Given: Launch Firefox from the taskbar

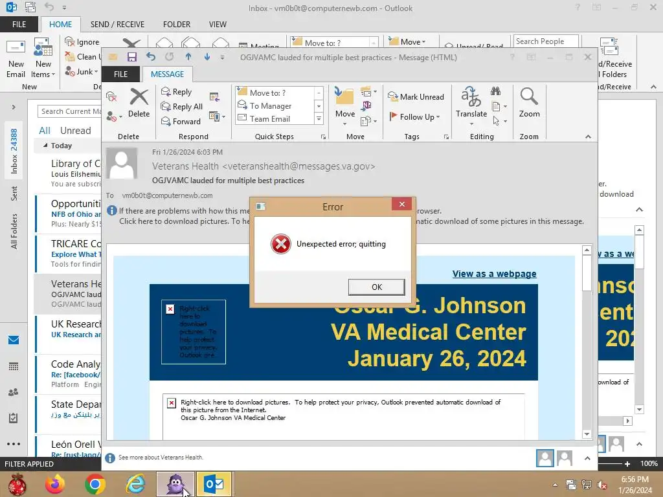Looking at the screenshot, I should point(55,484).
